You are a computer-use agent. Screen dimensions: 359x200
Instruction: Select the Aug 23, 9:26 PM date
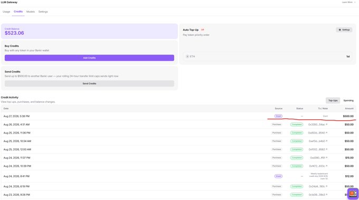[16, 195]
